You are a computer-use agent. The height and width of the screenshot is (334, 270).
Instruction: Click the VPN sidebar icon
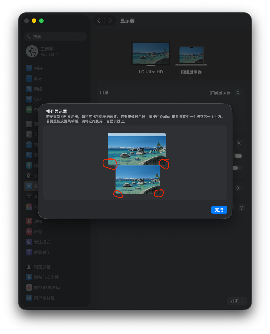[x=29, y=99]
